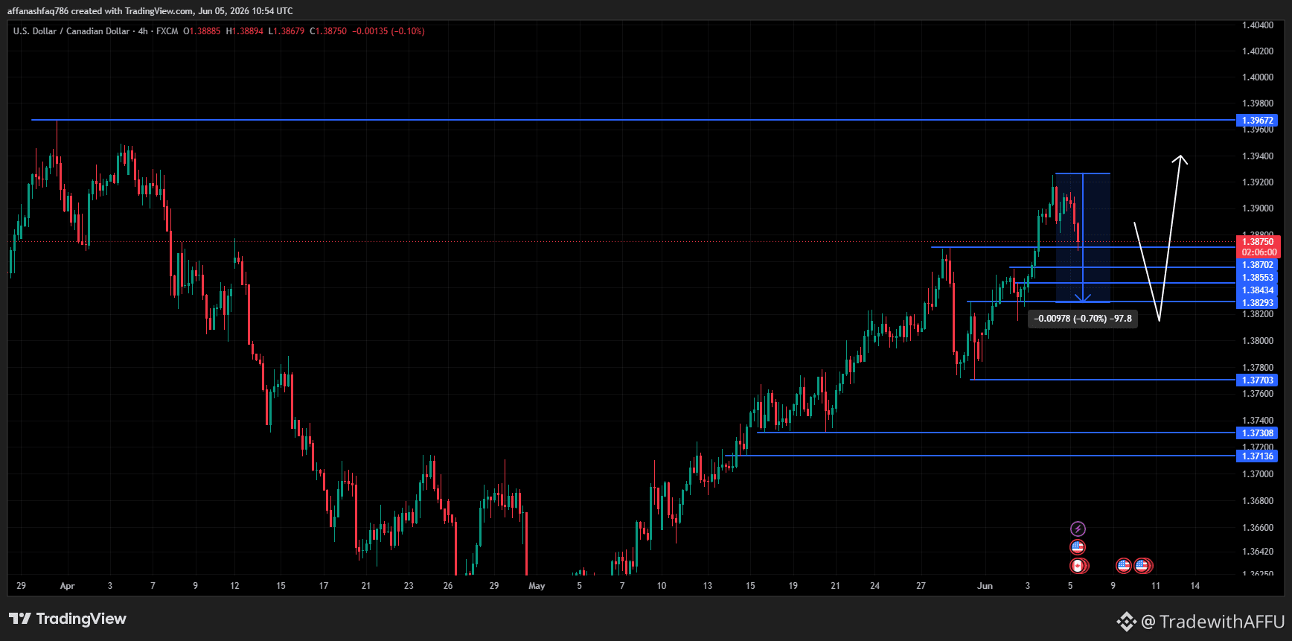This screenshot has width=1292, height=641.
Task: Select the 1.38553 level price label
Action: tap(1257, 278)
